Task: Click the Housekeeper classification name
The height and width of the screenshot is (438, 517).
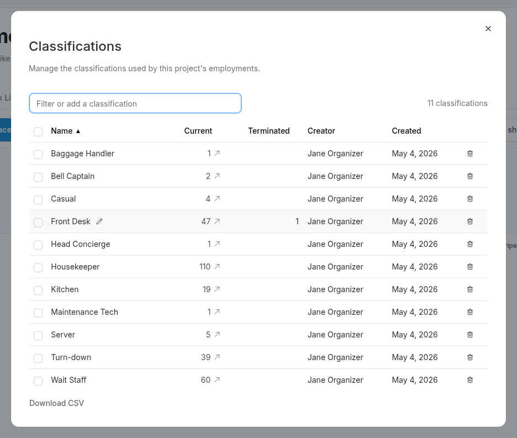Action: (75, 267)
